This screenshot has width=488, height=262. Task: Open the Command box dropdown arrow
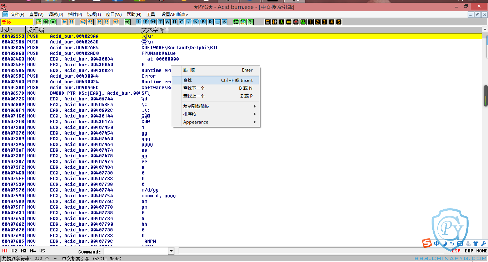pos(171,251)
